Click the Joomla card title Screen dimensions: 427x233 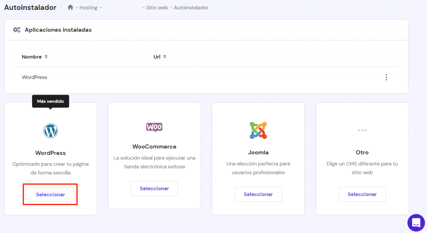(x=258, y=152)
